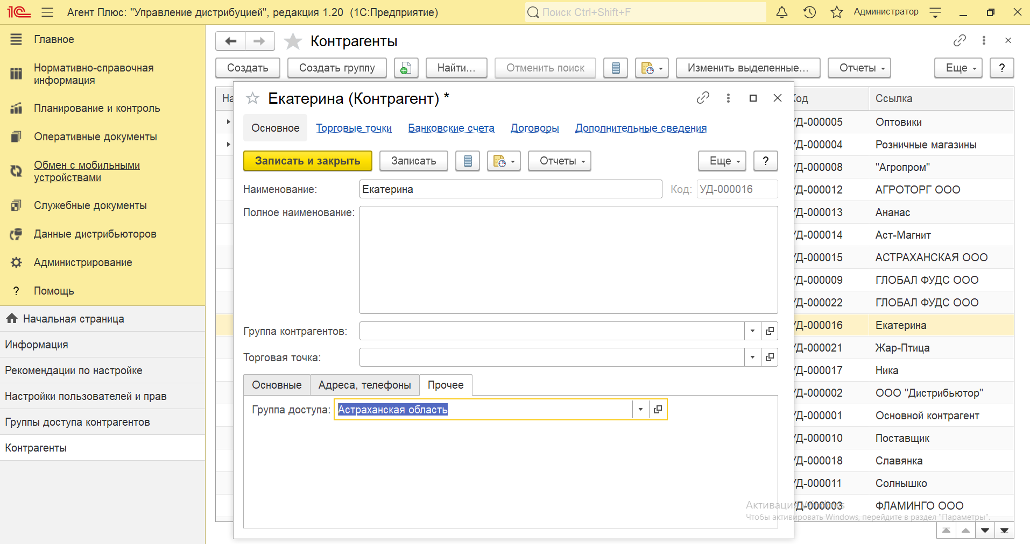Open the main sections hamburger menu
This screenshot has width=1030, height=544.
pyautogui.click(x=47, y=12)
